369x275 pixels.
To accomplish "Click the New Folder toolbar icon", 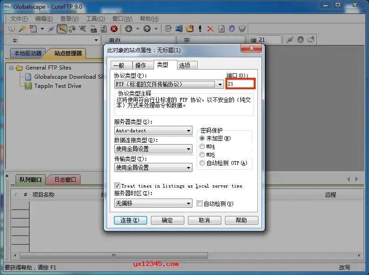I will [190, 29].
